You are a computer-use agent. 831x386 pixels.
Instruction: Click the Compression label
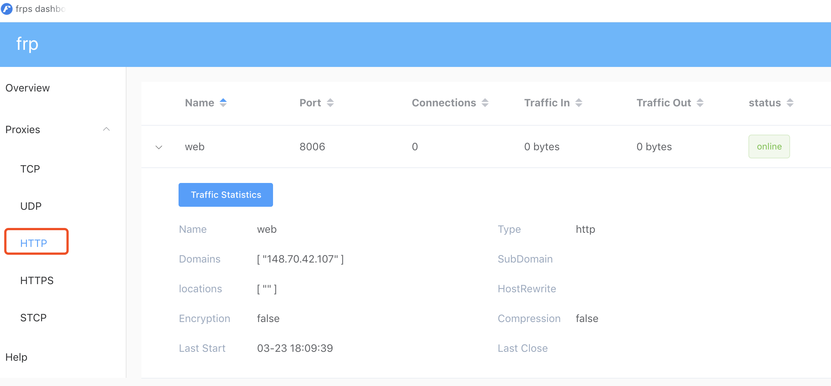(x=529, y=318)
